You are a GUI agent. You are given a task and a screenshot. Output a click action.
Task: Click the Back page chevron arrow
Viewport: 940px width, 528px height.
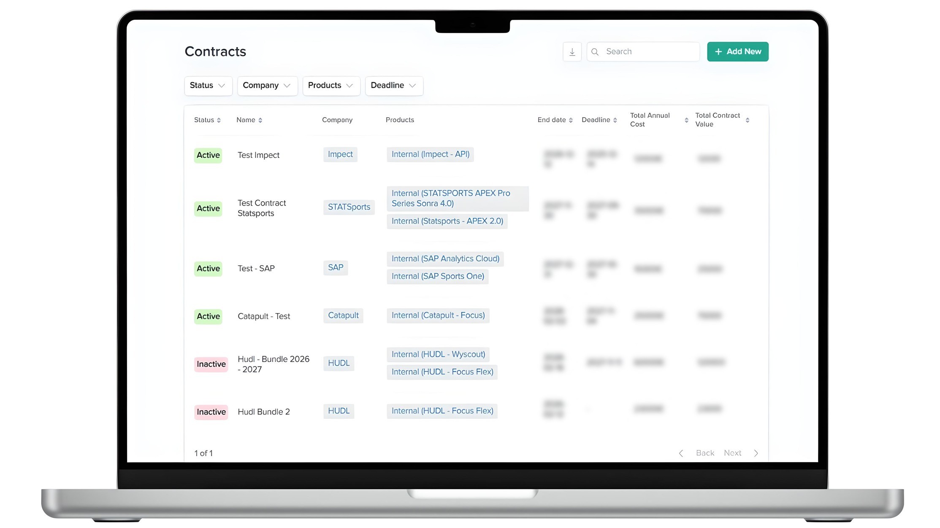[681, 453]
